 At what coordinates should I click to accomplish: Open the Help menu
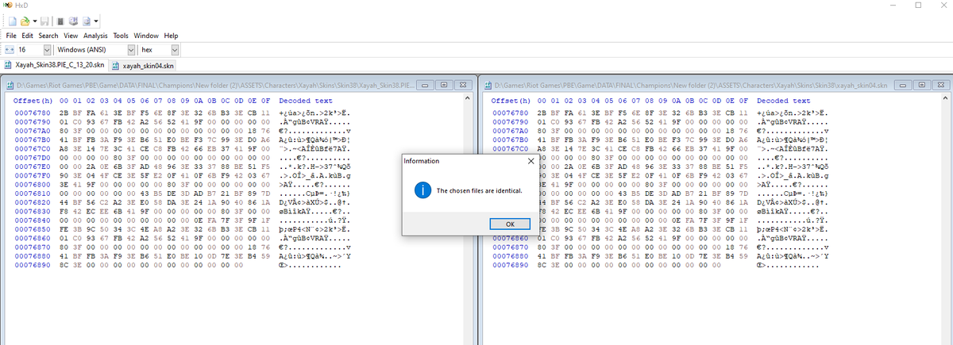[171, 36]
